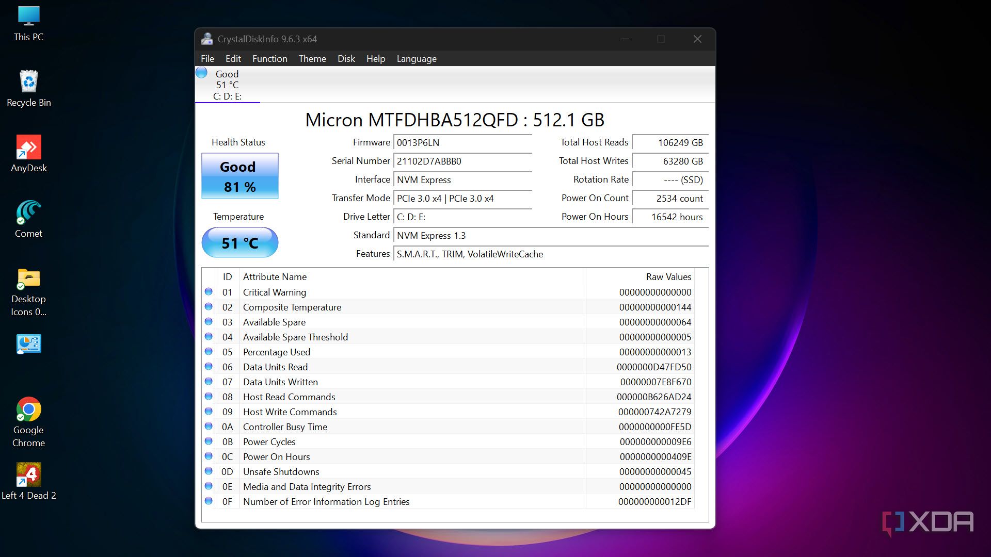Open the Language menu

417,59
